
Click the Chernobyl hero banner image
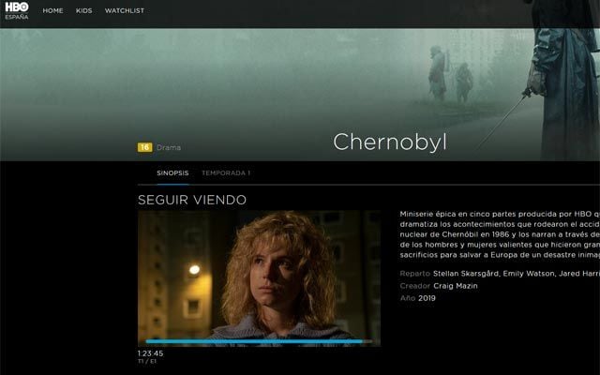pos(300,95)
